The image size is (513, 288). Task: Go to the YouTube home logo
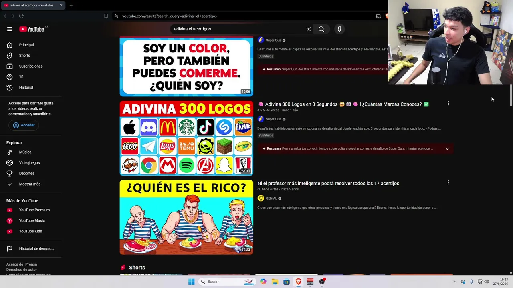32,29
